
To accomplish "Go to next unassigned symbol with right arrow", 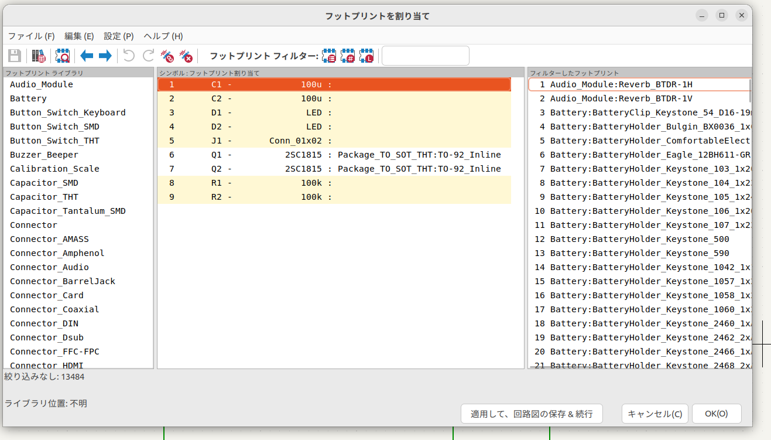I will pyautogui.click(x=105, y=56).
